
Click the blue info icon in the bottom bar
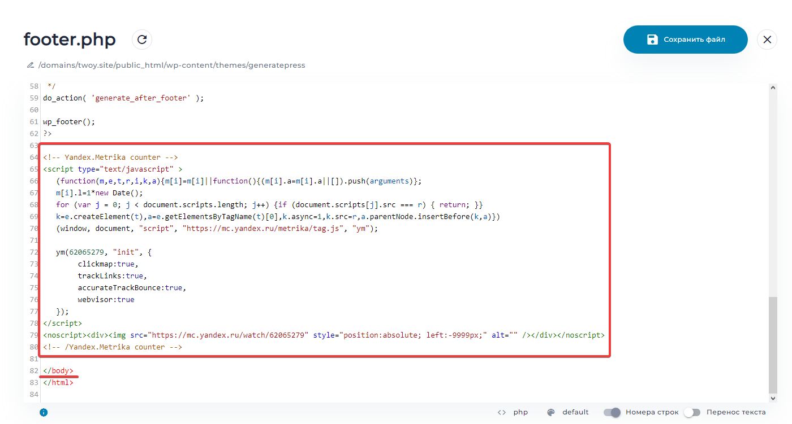(44, 412)
